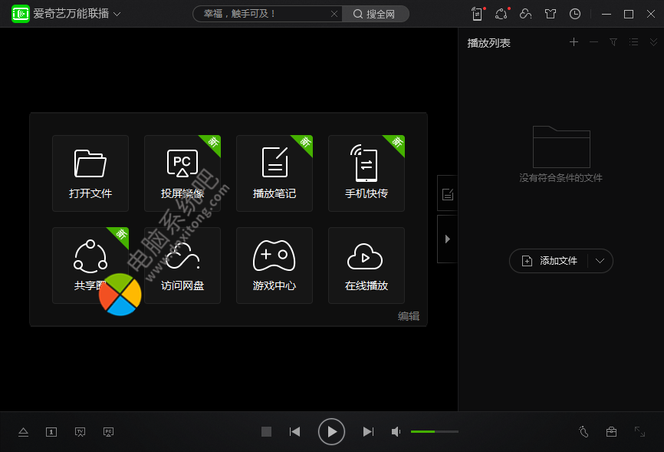
Task: Open playback history clock icon
Action: (x=575, y=14)
